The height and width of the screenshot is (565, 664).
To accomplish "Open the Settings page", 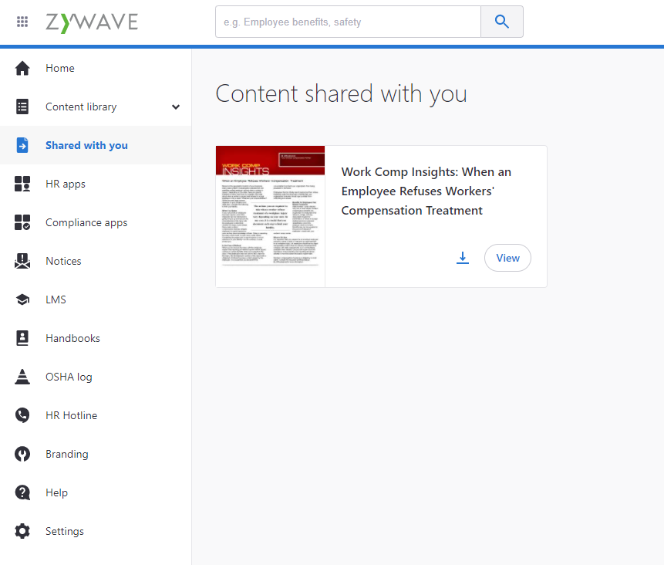I will [x=64, y=531].
